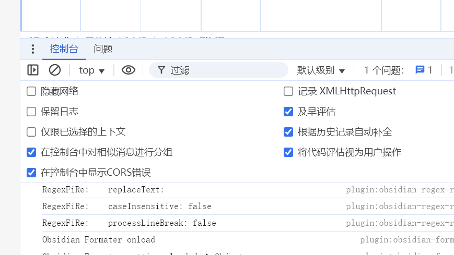454x255 pixels.
Task: Switch to the 问题 tab
Action: pyautogui.click(x=103, y=49)
